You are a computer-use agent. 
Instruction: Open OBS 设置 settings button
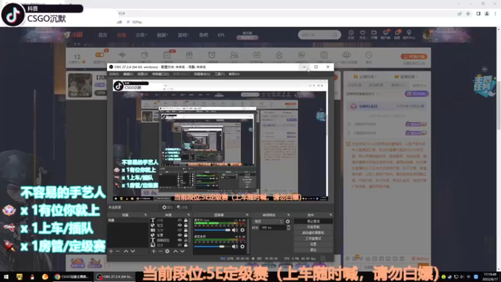click(x=313, y=244)
